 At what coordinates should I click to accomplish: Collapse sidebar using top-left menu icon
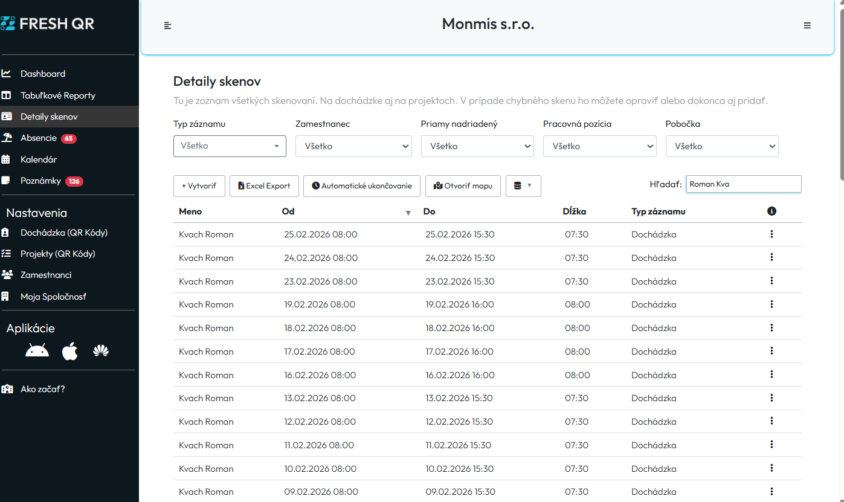[168, 25]
